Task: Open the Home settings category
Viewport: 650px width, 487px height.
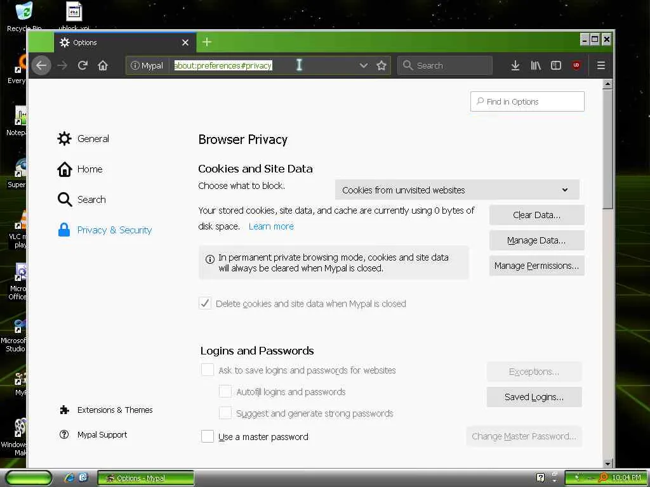Action: click(x=80, y=169)
